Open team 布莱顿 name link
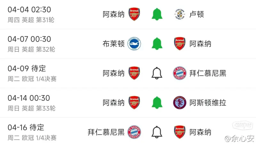 114,44
